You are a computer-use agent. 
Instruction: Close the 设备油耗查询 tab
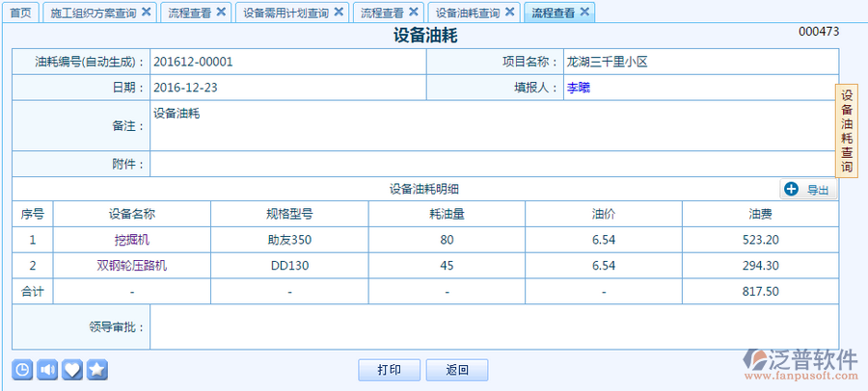pyautogui.click(x=510, y=12)
